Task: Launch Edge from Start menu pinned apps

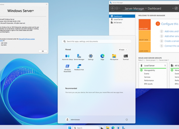Action: [x=102, y=57]
